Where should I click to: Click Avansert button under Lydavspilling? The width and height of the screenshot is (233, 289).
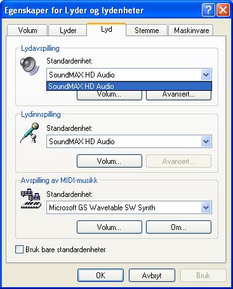(x=178, y=95)
